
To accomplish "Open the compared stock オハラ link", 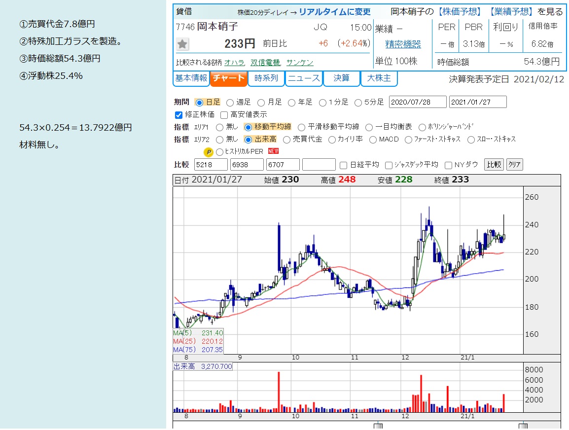I will (x=234, y=63).
